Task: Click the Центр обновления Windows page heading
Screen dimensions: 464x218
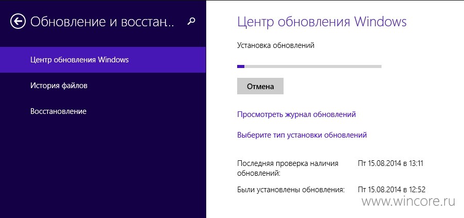Action: pyautogui.click(x=322, y=22)
